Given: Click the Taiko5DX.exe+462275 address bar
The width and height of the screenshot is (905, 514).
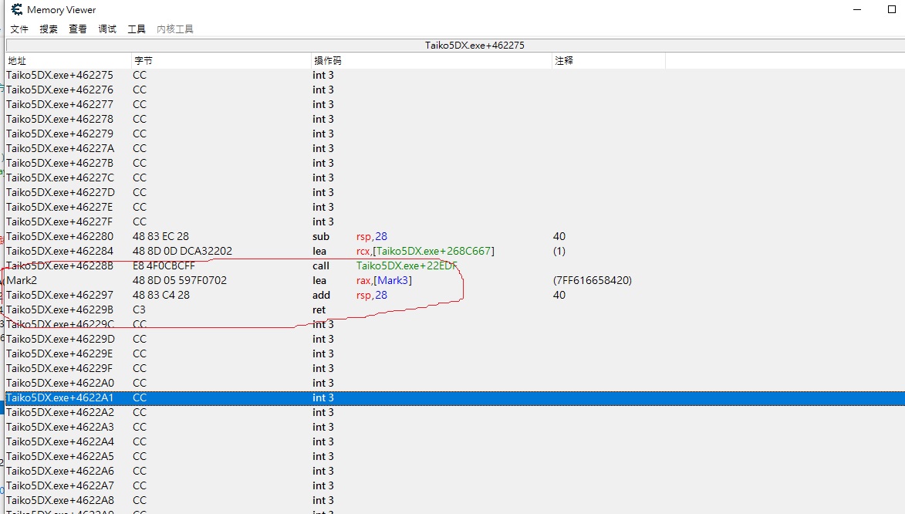Looking at the screenshot, I should [474, 46].
